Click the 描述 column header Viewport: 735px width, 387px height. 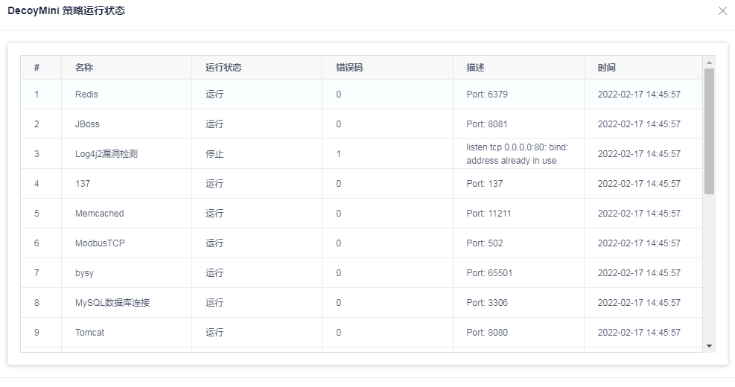click(475, 68)
